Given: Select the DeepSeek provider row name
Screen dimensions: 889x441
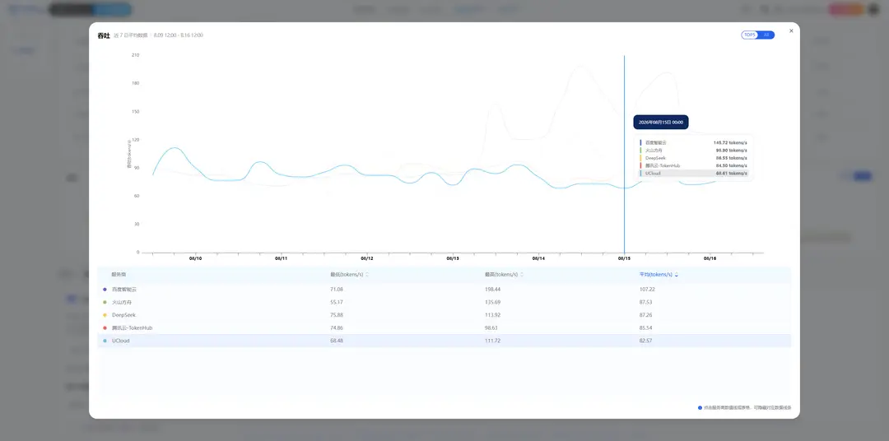Looking at the screenshot, I should coord(123,315).
